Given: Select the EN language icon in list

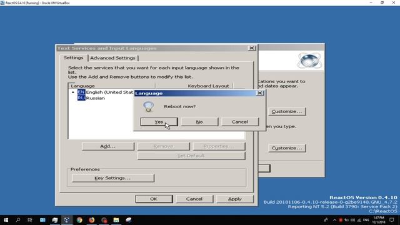Looking at the screenshot, I should (81, 92).
